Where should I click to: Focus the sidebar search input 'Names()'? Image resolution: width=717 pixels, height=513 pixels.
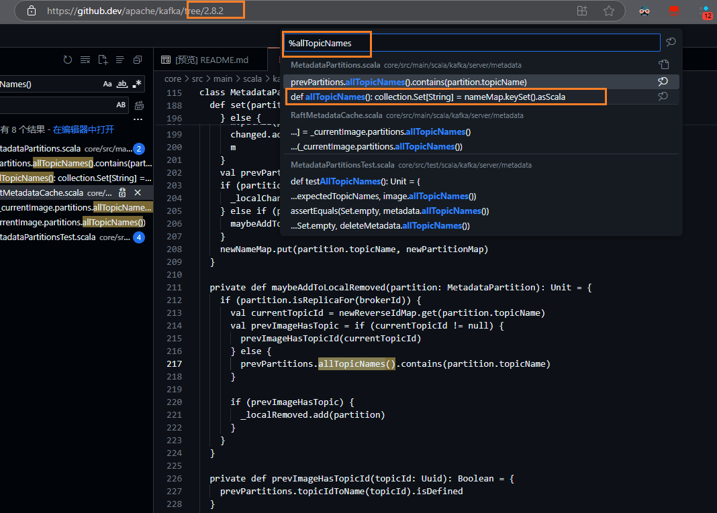(x=50, y=84)
